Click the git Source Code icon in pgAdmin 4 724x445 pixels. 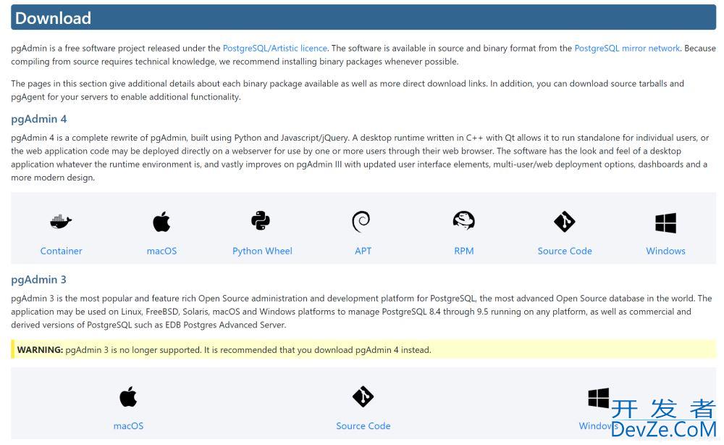tap(564, 222)
